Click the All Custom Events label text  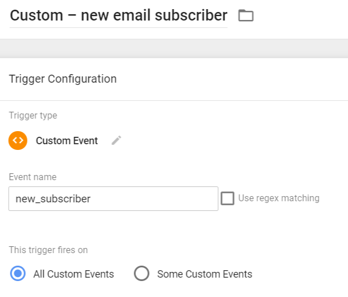[x=74, y=274]
